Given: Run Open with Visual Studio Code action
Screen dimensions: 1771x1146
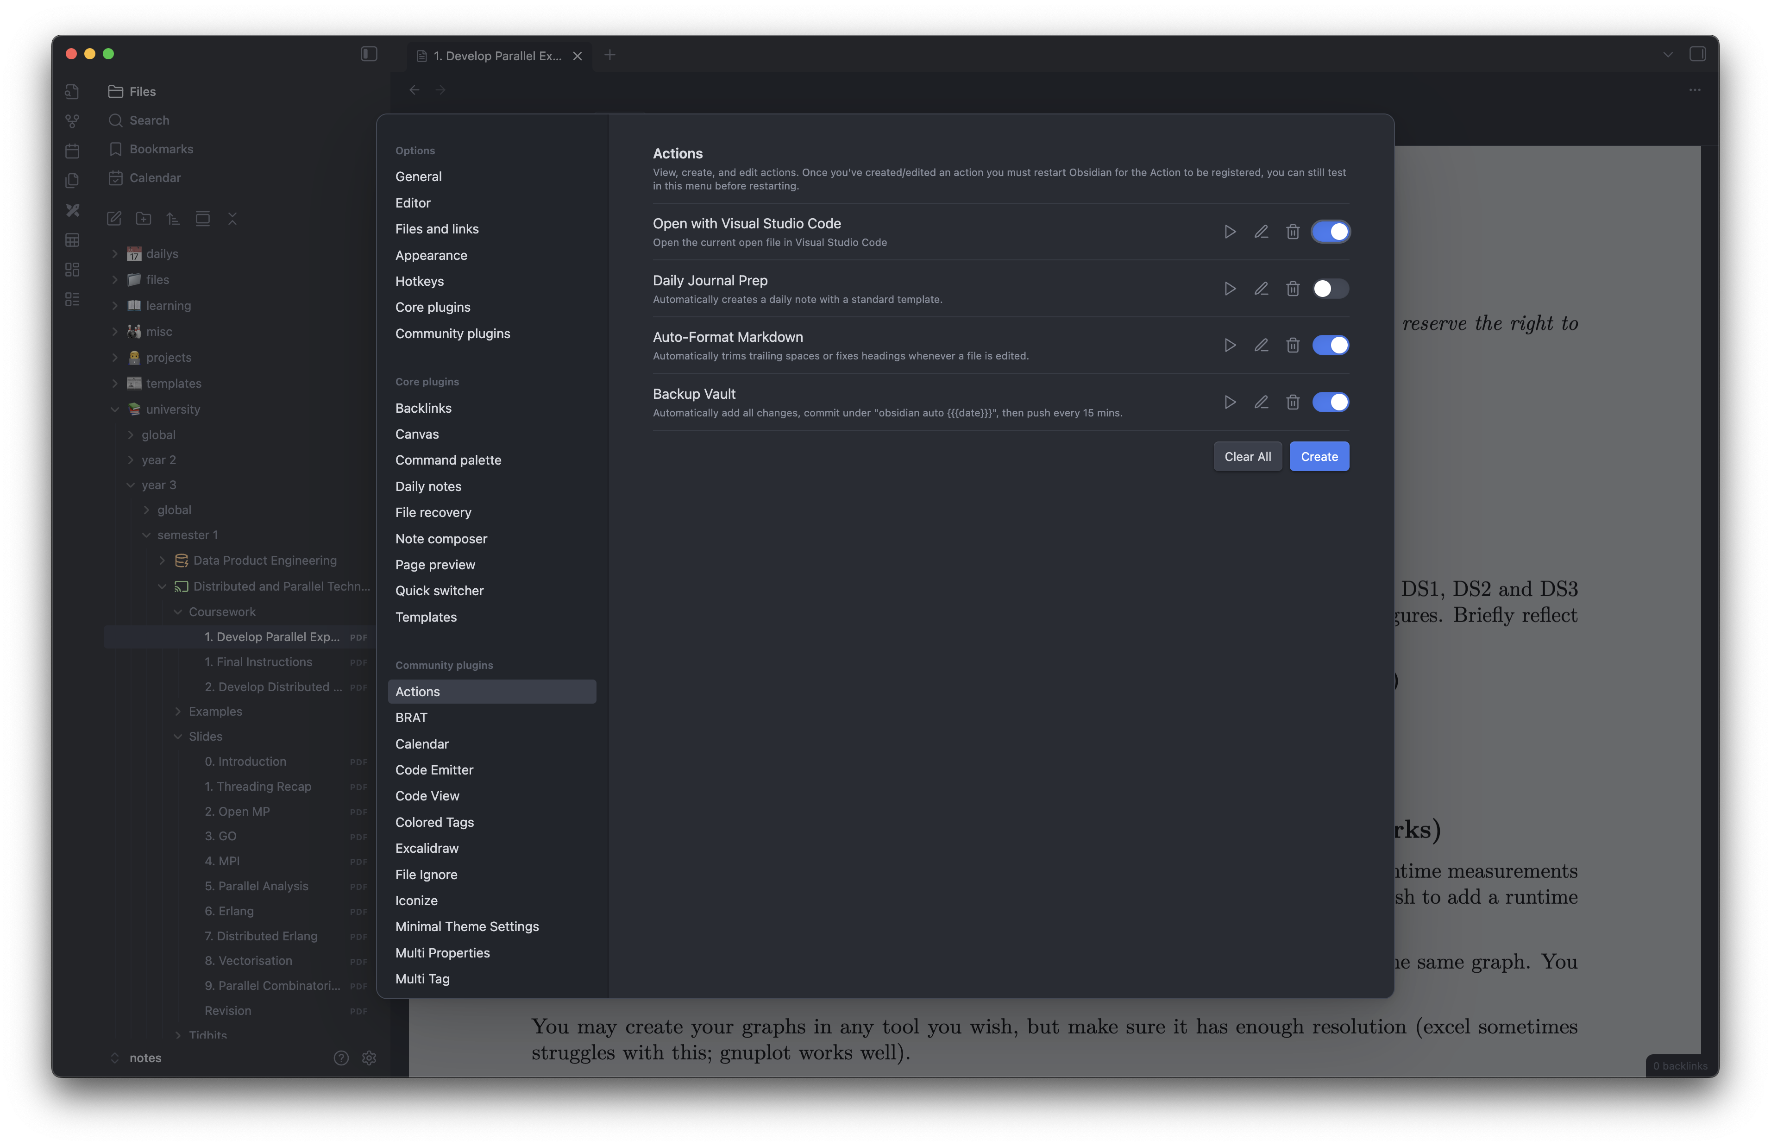Looking at the screenshot, I should 1230,232.
